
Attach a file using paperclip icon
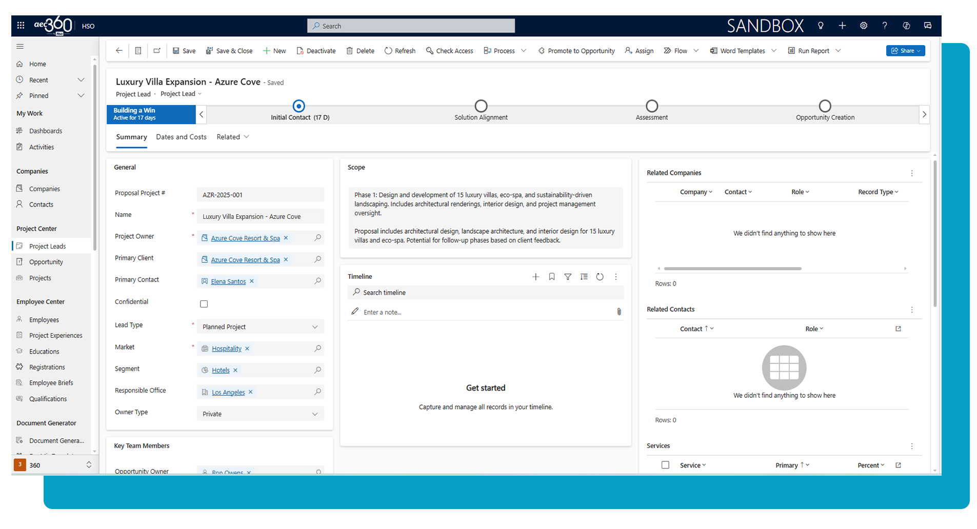pos(619,312)
